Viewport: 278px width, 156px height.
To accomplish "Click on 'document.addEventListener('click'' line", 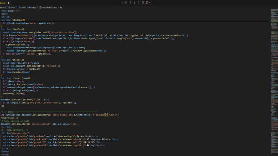I will tap(25, 100).
